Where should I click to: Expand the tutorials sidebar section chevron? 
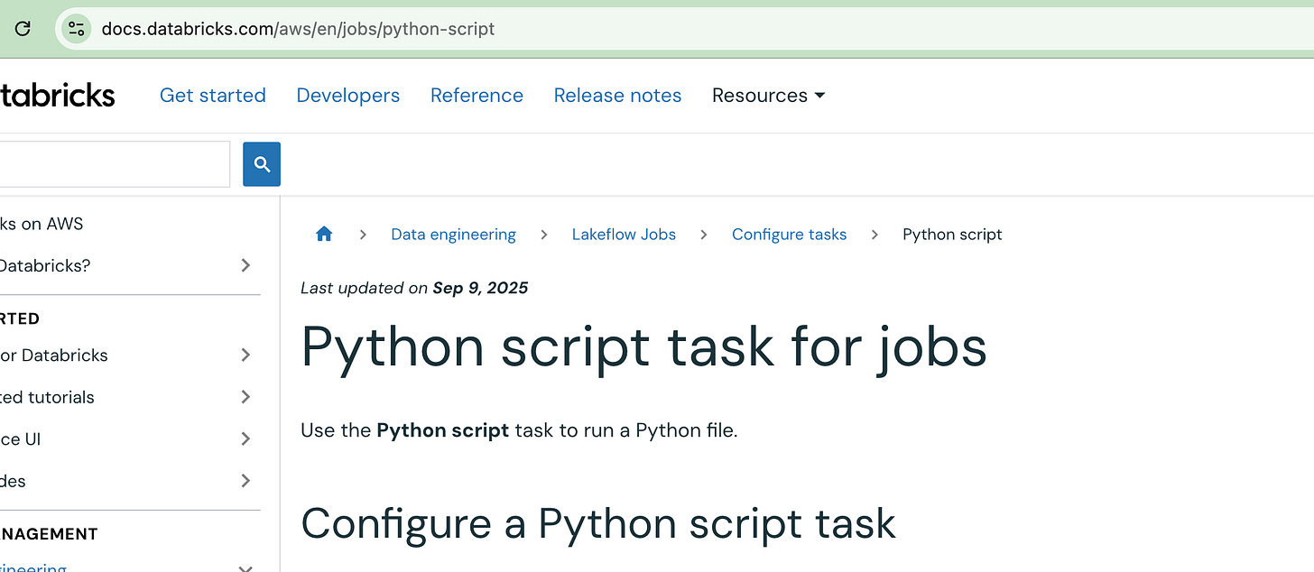click(245, 397)
